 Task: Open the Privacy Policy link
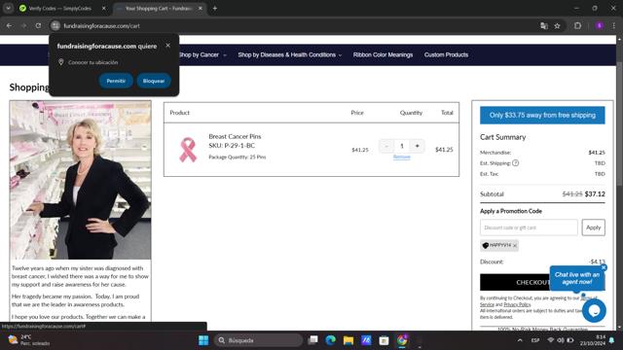(x=517, y=304)
